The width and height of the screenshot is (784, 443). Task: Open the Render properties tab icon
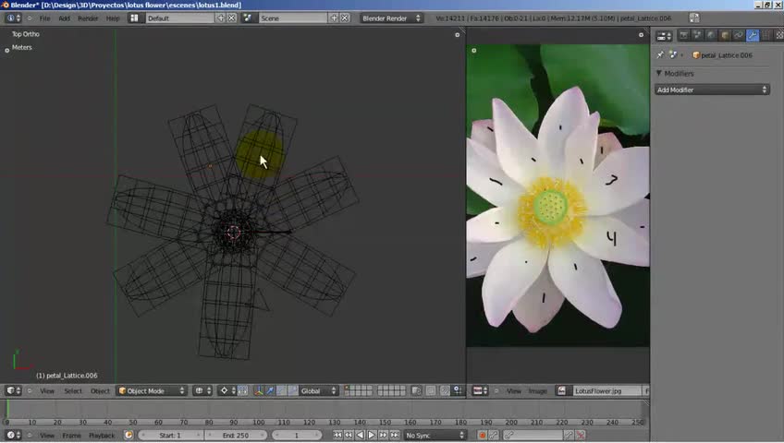point(683,35)
